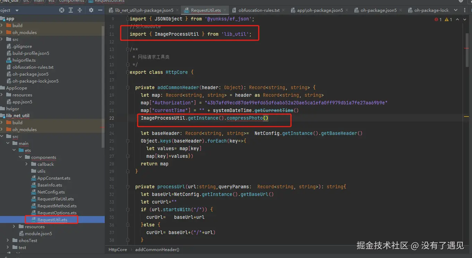Select obfuscation-rules.txt in project tree
Viewport: 472px width, 258px height.
click(33, 67)
